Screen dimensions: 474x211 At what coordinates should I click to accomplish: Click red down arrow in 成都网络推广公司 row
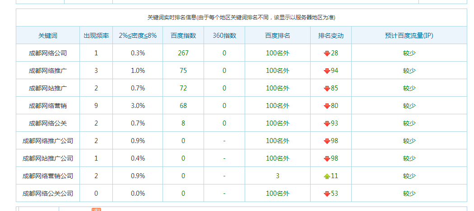click(x=327, y=141)
